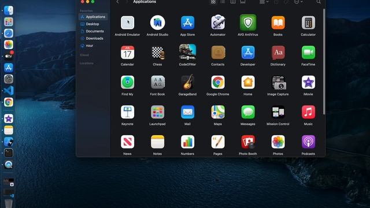Select the Maps app icon
The height and width of the screenshot is (208, 370).
tap(218, 112)
